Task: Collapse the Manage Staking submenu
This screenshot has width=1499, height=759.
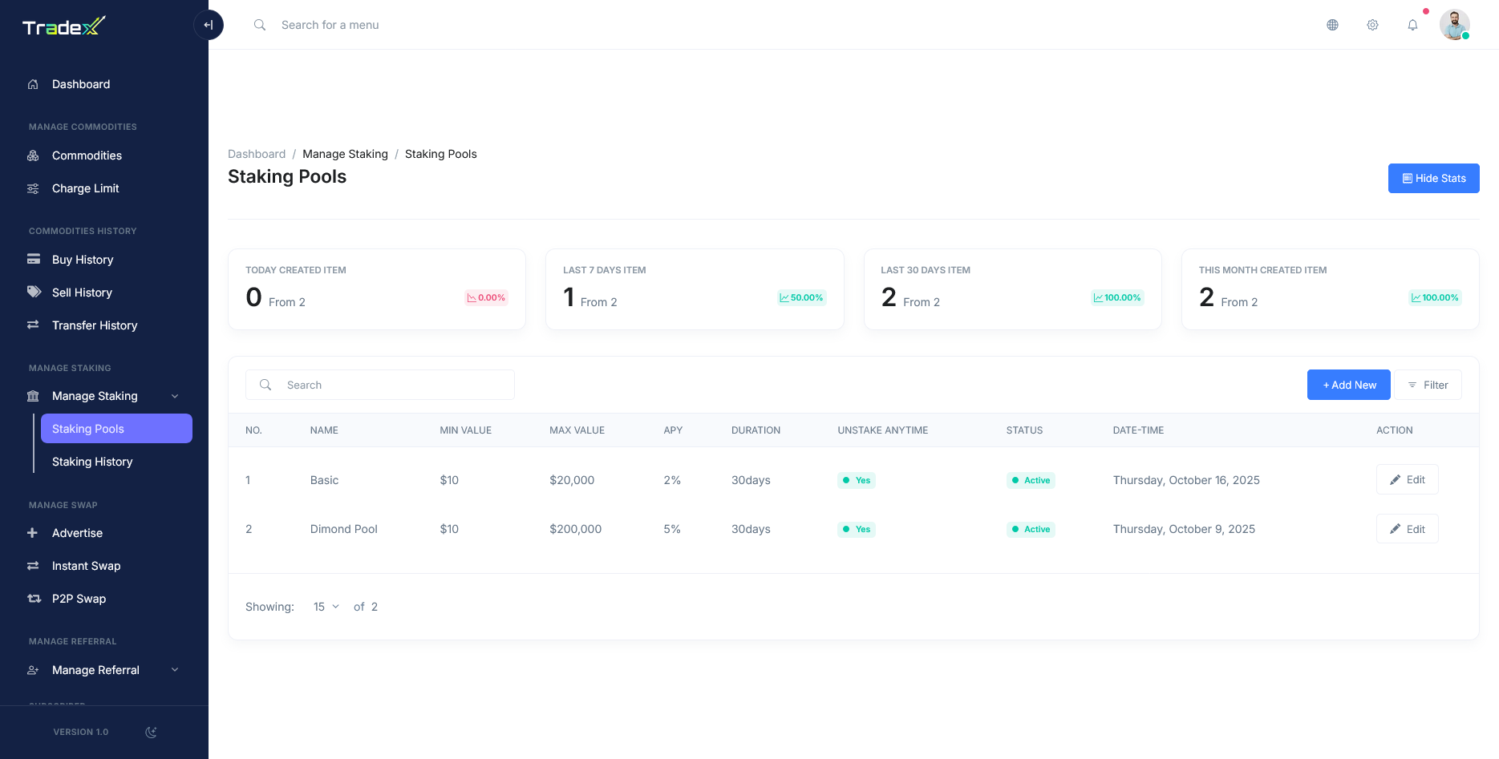Action: point(175,396)
